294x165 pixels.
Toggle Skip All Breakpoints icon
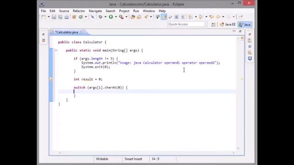pyautogui.click(x=92, y=17)
